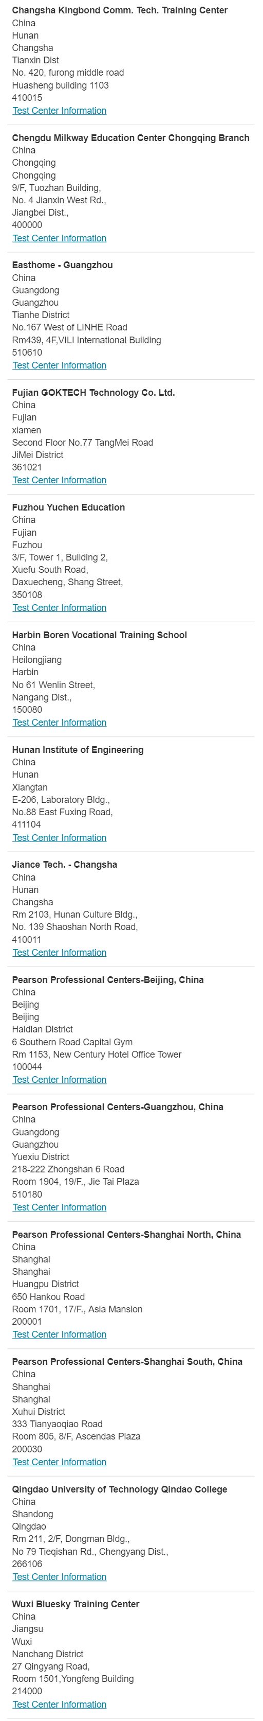Viewport: 263px width, 1721px height.
Task: Open Test Center Information for Harbin Boren school
Action: tap(60, 723)
